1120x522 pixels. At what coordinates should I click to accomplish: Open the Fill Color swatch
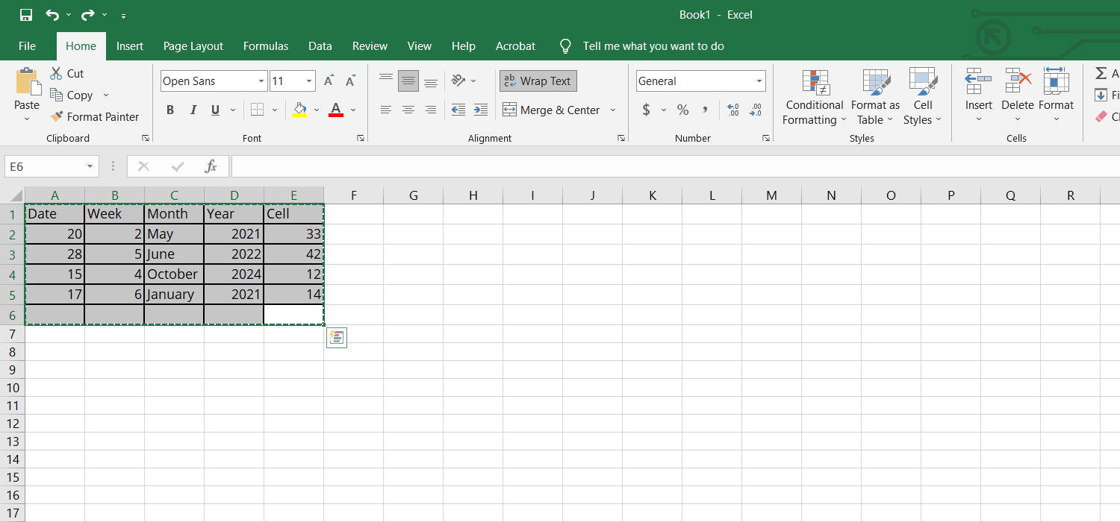click(300, 110)
